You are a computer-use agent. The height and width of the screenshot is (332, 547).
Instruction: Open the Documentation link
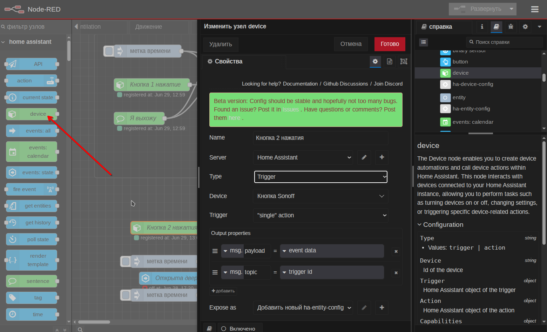pos(300,84)
